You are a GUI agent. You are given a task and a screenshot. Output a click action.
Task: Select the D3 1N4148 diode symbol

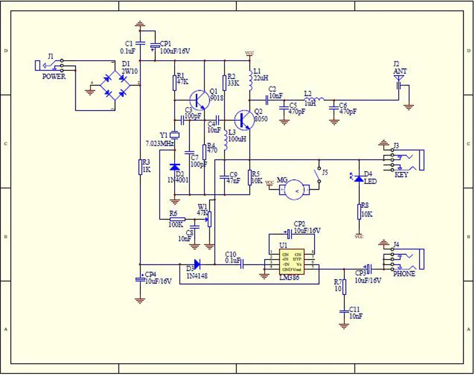click(x=197, y=264)
